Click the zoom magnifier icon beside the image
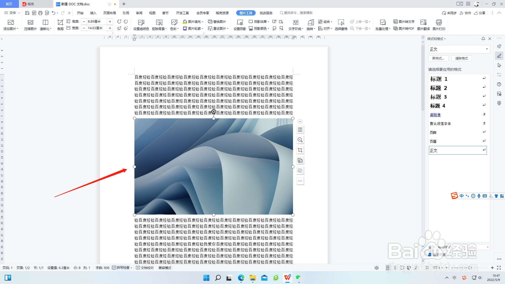The image size is (505, 284). pyautogui.click(x=300, y=140)
